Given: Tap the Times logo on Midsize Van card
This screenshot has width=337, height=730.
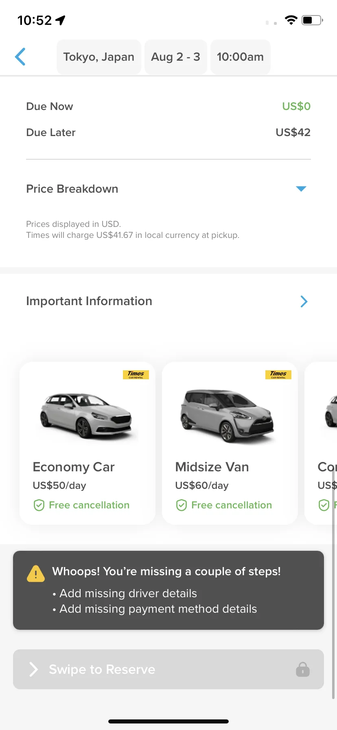Looking at the screenshot, I should [278, 374].
